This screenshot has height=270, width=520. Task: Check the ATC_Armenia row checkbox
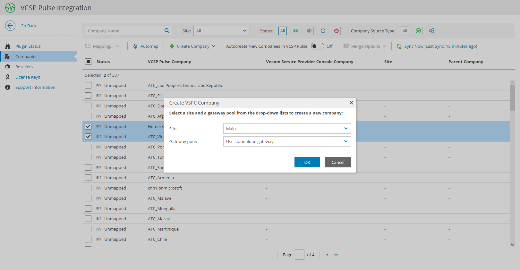coord(88,178)
